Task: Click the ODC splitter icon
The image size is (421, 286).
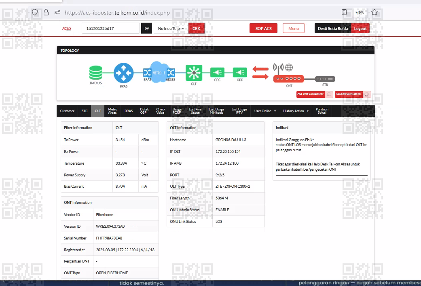Action: click(x=217, y=72)
